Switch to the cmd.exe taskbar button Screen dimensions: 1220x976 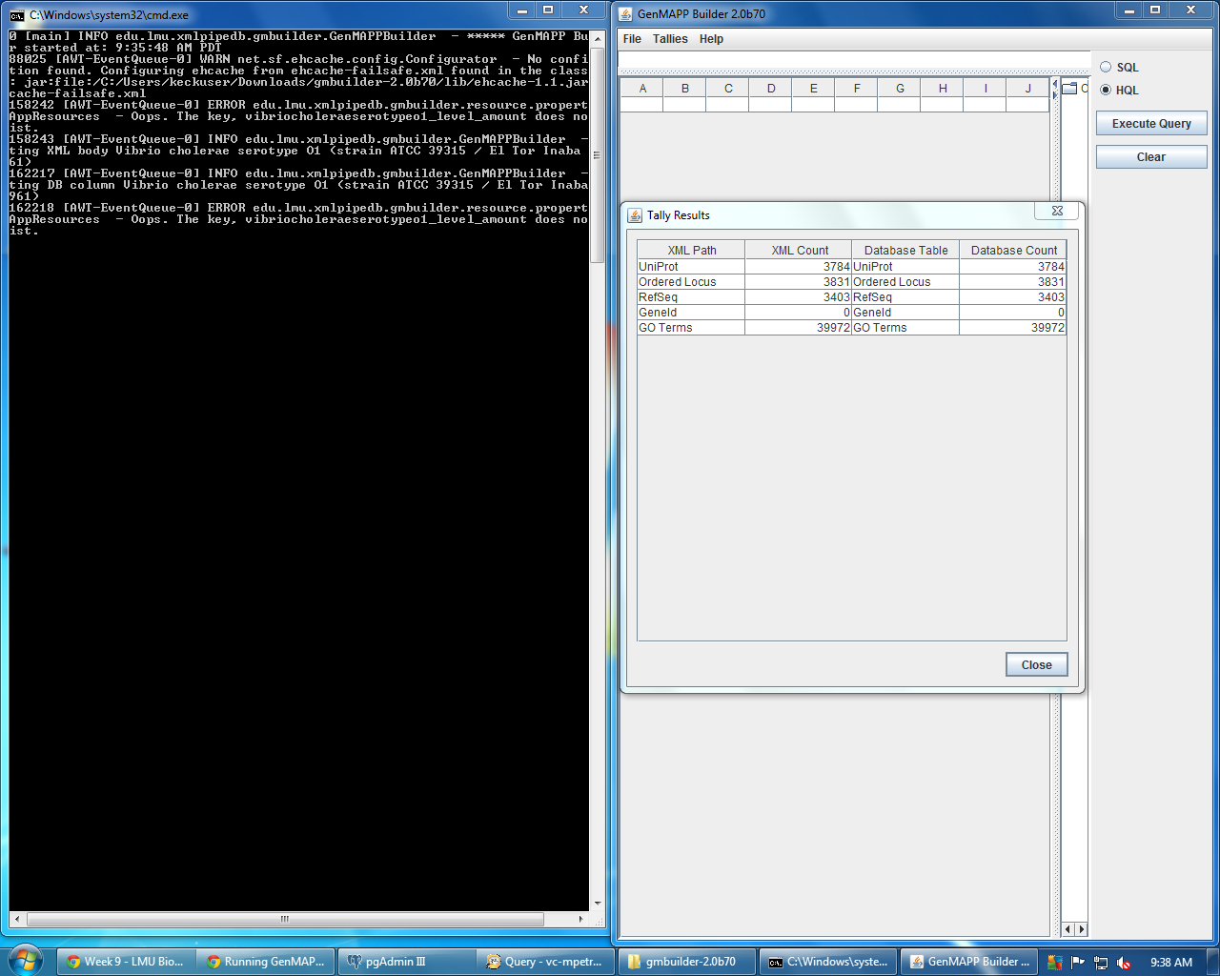[x=827, y=962]
